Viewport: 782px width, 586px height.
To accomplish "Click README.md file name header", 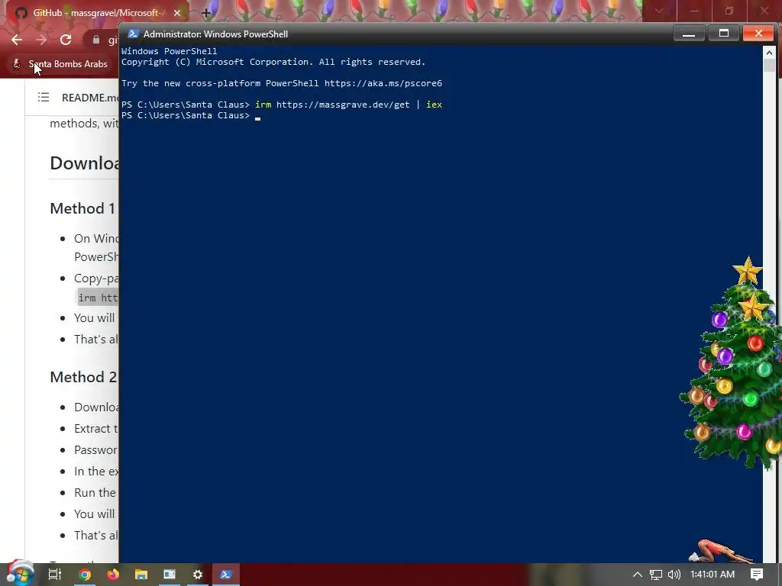I will tap(90, 98).
